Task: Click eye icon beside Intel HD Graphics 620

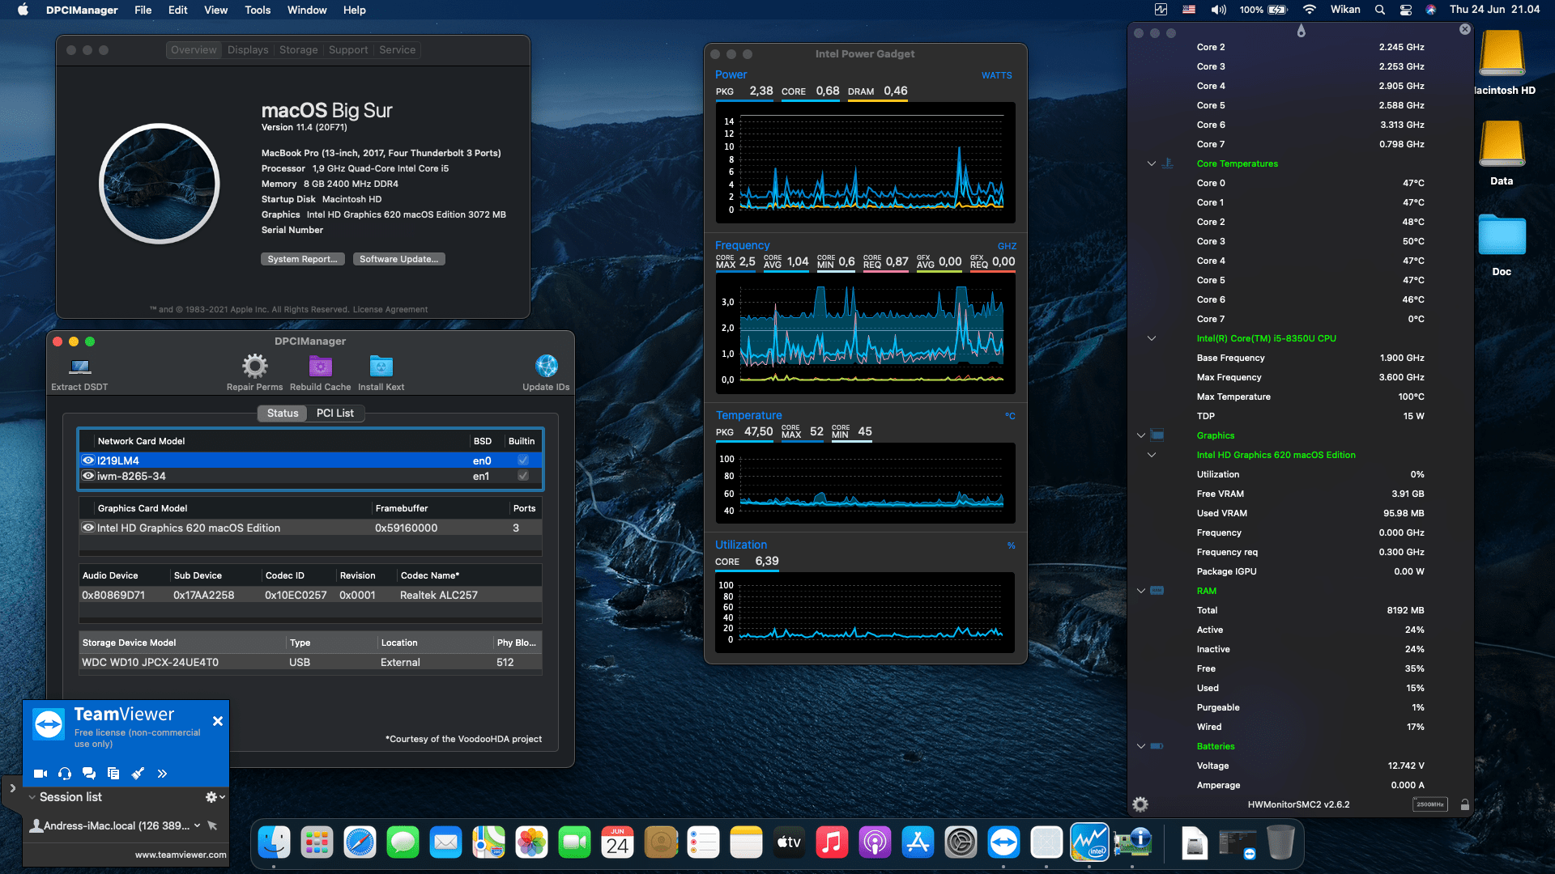Action: point(88,528)
